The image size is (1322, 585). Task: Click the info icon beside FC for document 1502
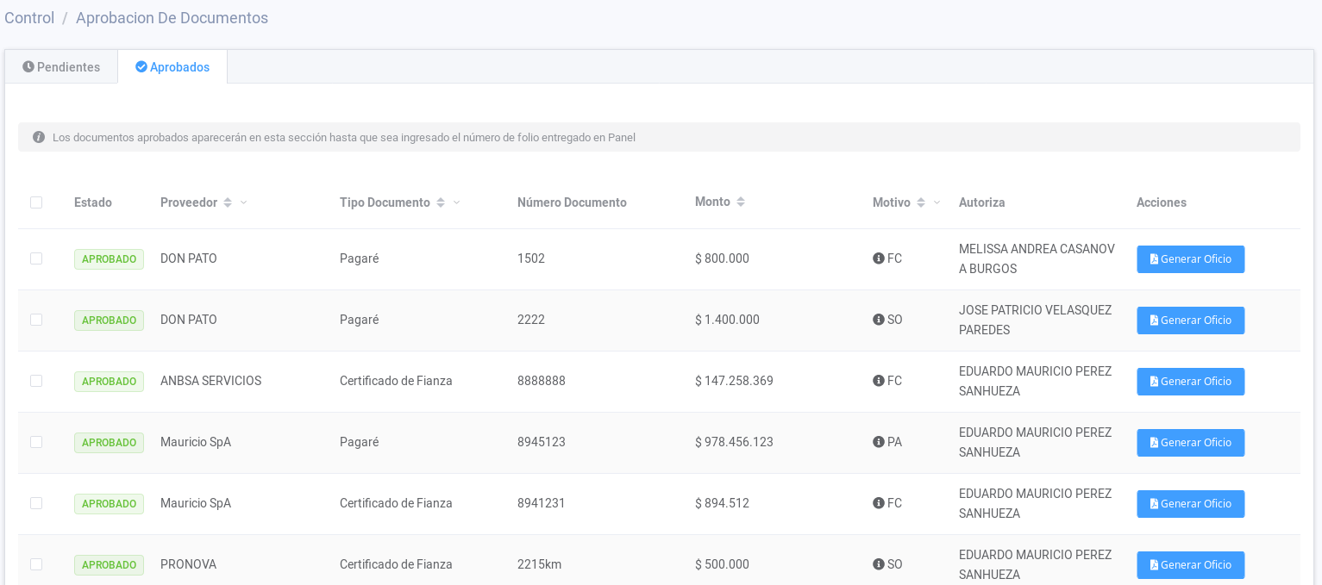[x=878, y=258]
